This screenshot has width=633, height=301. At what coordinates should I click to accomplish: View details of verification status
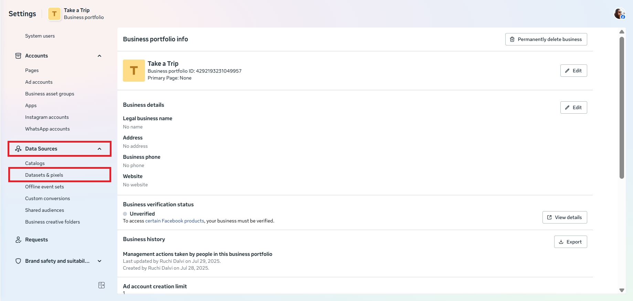coord(565,217)
